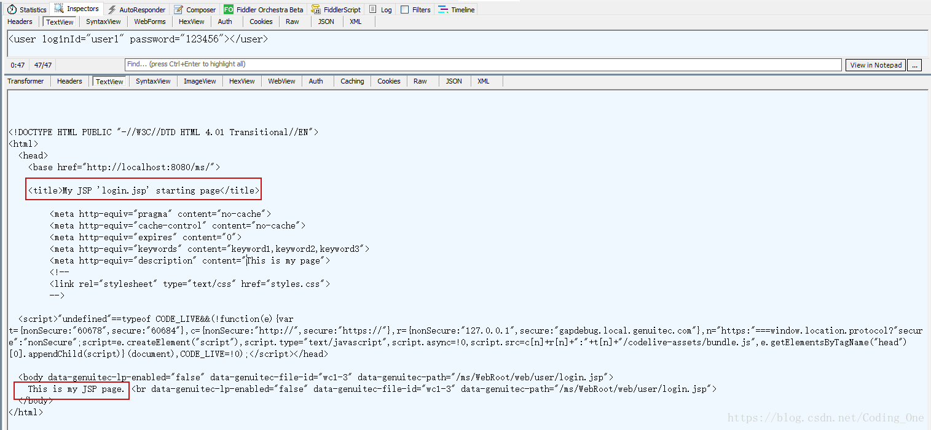Viewport: 931px width, 430px height.
Task: Click the closing html tag line
Action: [26, 412]
